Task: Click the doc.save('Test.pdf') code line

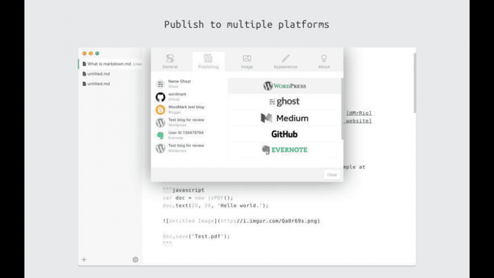Action: coord(196,237)
